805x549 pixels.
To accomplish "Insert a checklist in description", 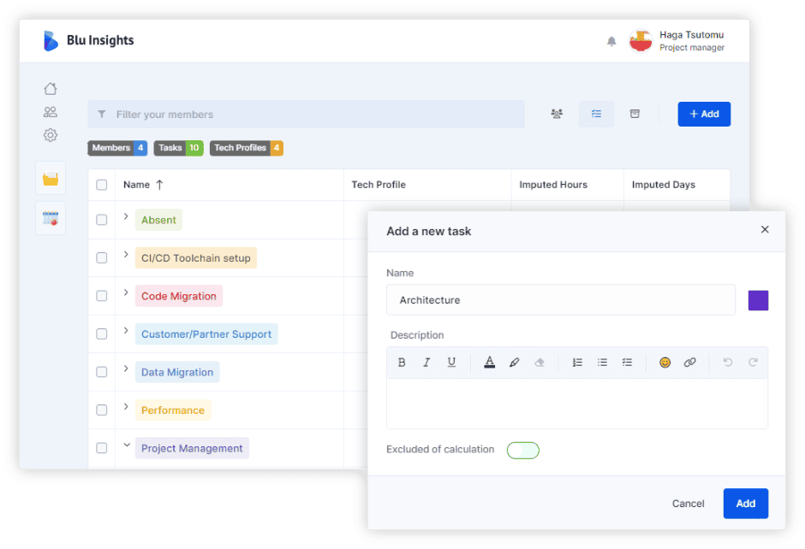I will click(627, 363).
